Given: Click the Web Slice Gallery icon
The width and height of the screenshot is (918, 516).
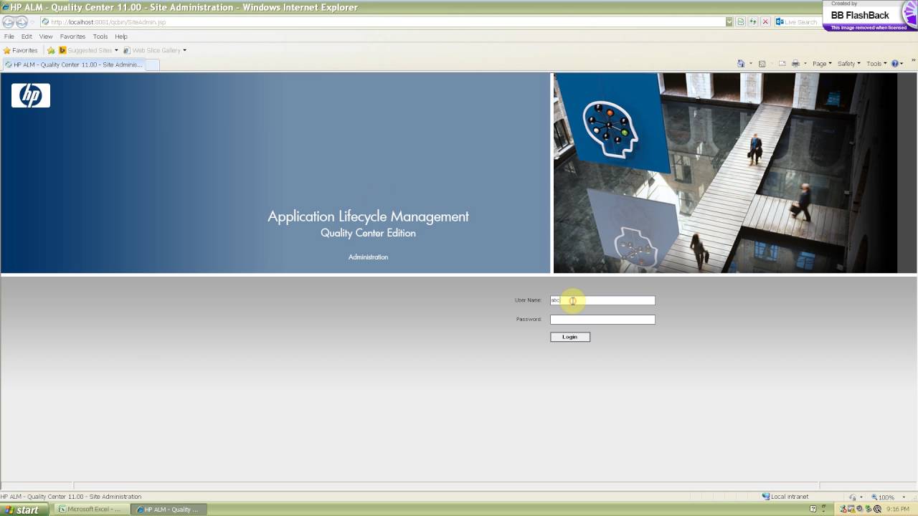Looking at the screenshot, I should 127,50.
